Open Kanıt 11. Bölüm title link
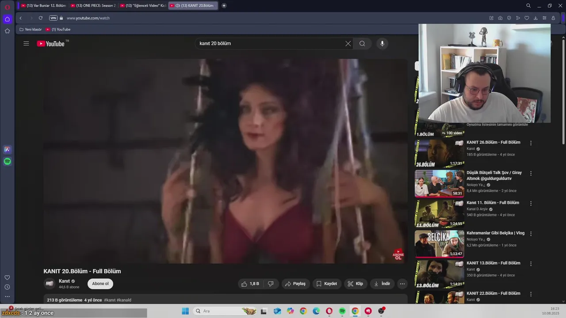 493,203
